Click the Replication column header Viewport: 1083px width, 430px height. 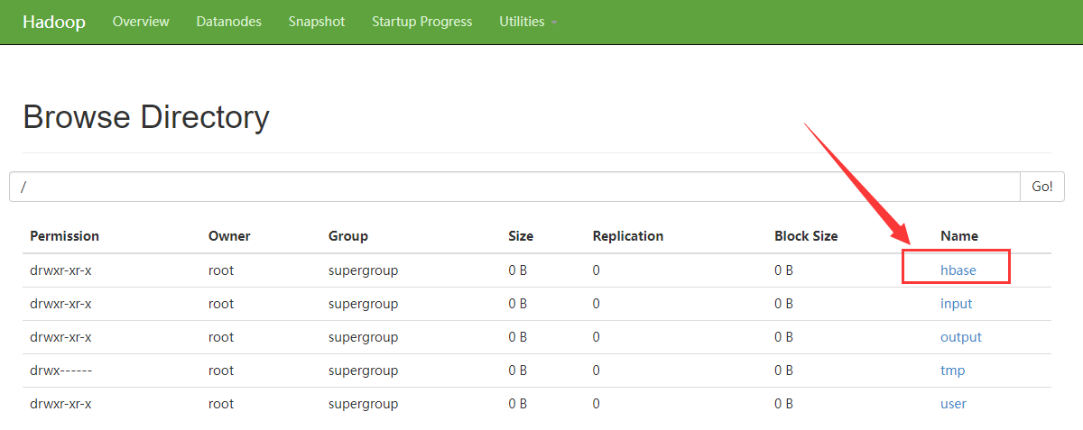(627, 236)
